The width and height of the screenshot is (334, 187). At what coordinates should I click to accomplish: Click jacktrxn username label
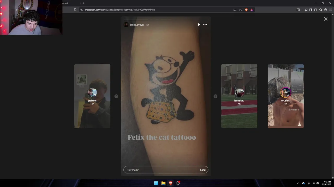click(92, 101)
